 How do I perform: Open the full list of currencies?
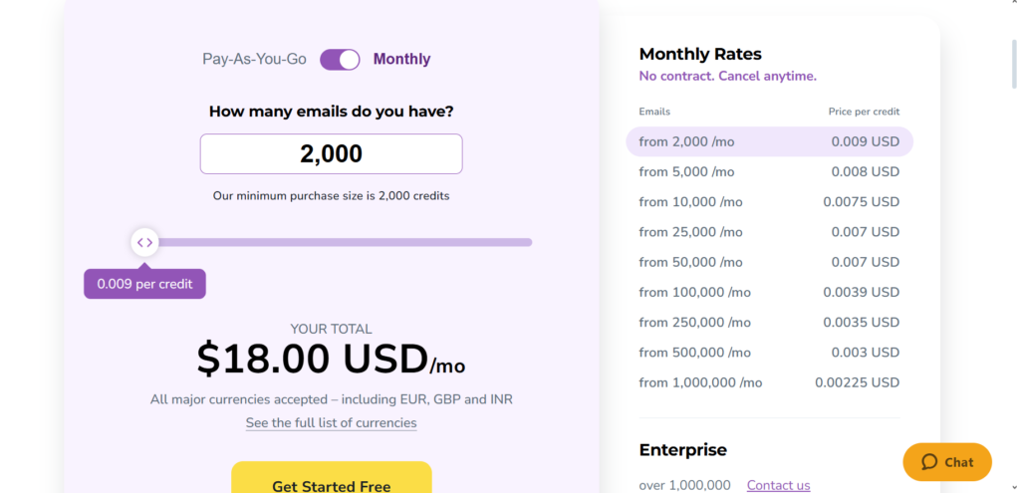pyautogui.click(x=331, y=422)
